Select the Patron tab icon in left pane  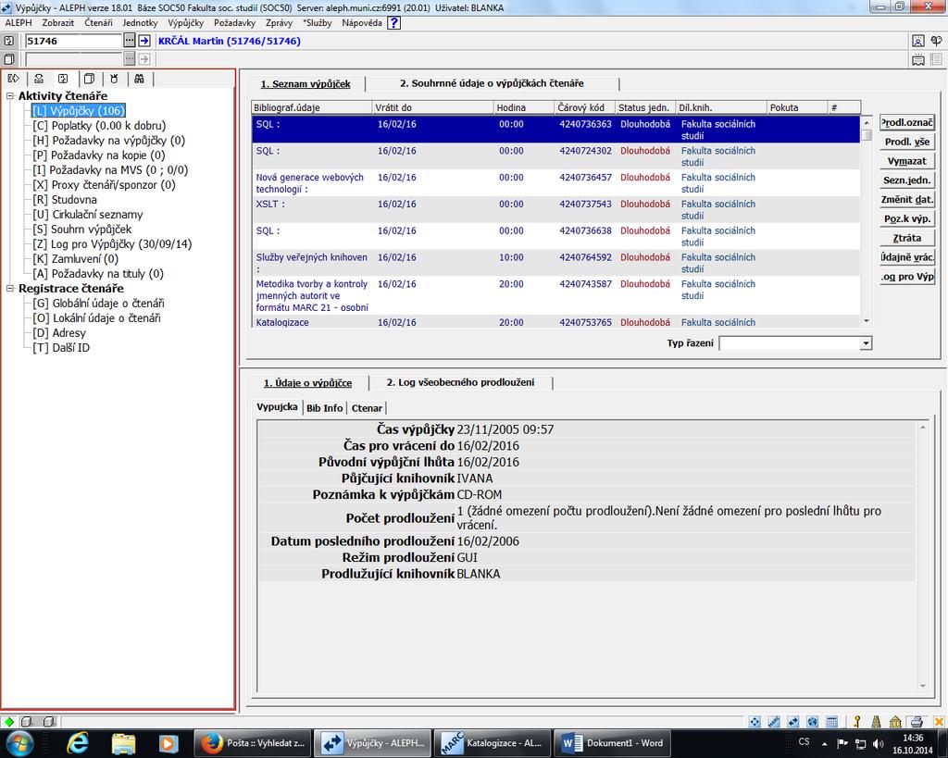click(x=64, y=79)
